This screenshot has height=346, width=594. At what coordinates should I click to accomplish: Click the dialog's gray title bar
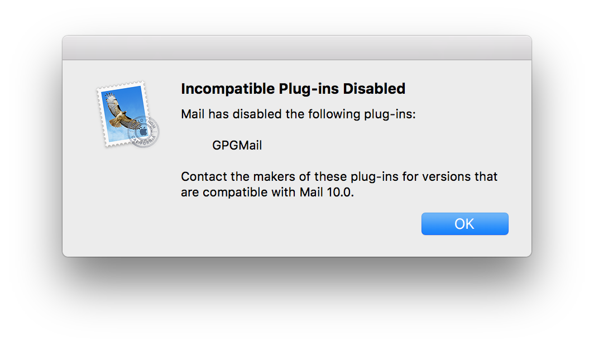tap(297, 47)
